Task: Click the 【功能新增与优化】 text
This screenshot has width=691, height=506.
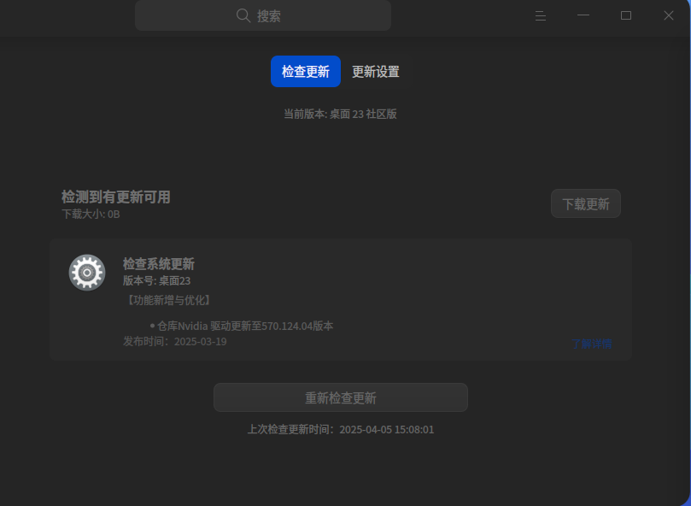Action: (x=169, y=300)
